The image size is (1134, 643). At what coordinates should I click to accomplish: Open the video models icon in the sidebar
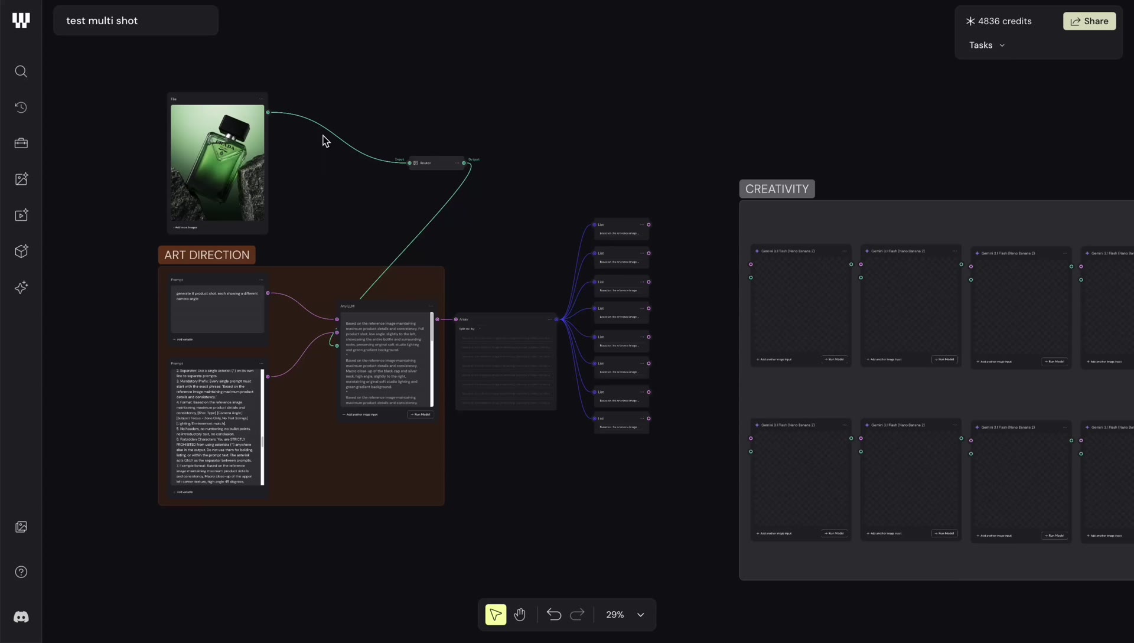(21, 216)
